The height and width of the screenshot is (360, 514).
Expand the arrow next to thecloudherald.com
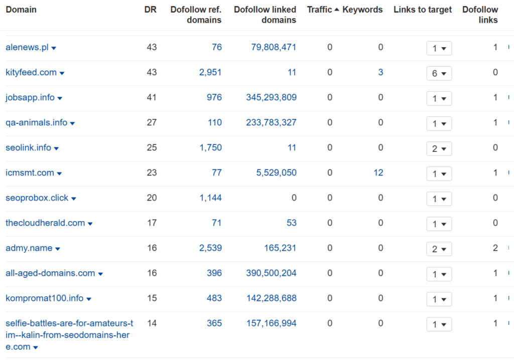pos(90,224)
